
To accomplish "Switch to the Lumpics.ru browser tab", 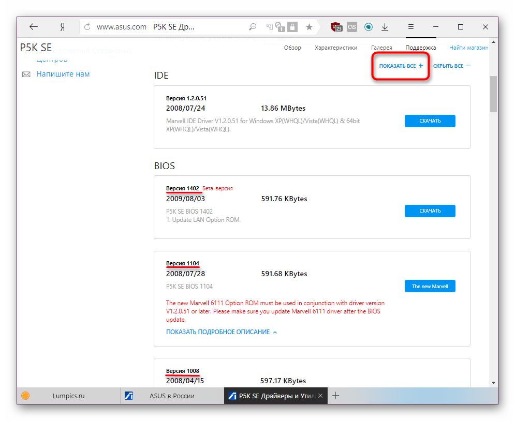I will coord(68,396).
